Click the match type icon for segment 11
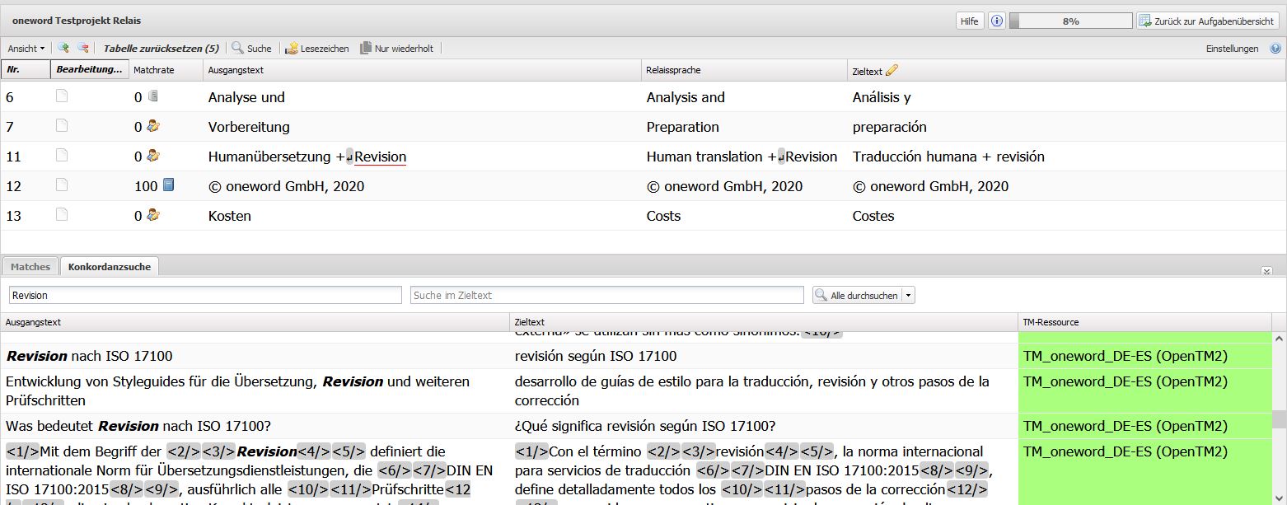 point(153,156)
